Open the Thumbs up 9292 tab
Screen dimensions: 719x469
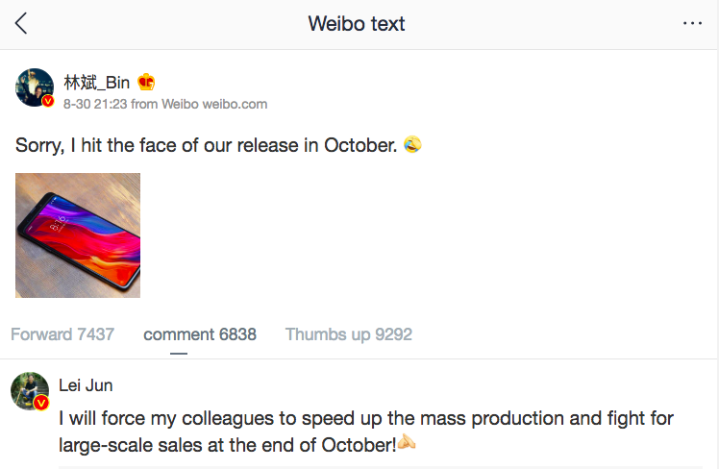point(348,334)
